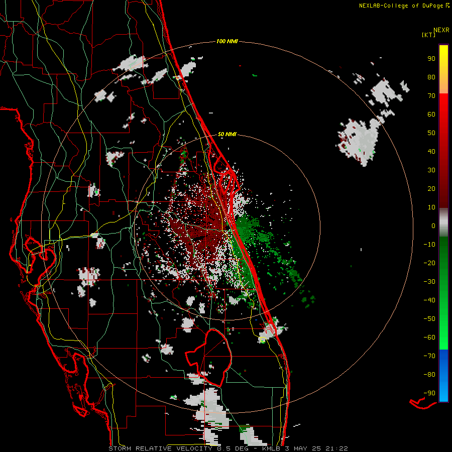
Task: Click the 100 NMI range ring label
Action: [x=227, y=41]
